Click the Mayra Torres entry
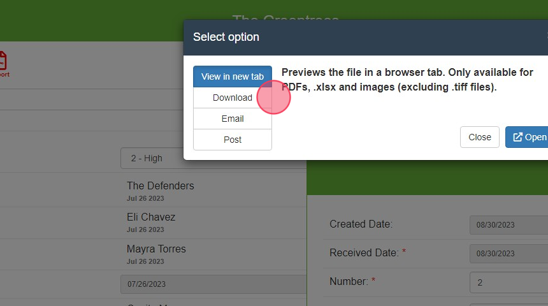 156,249
